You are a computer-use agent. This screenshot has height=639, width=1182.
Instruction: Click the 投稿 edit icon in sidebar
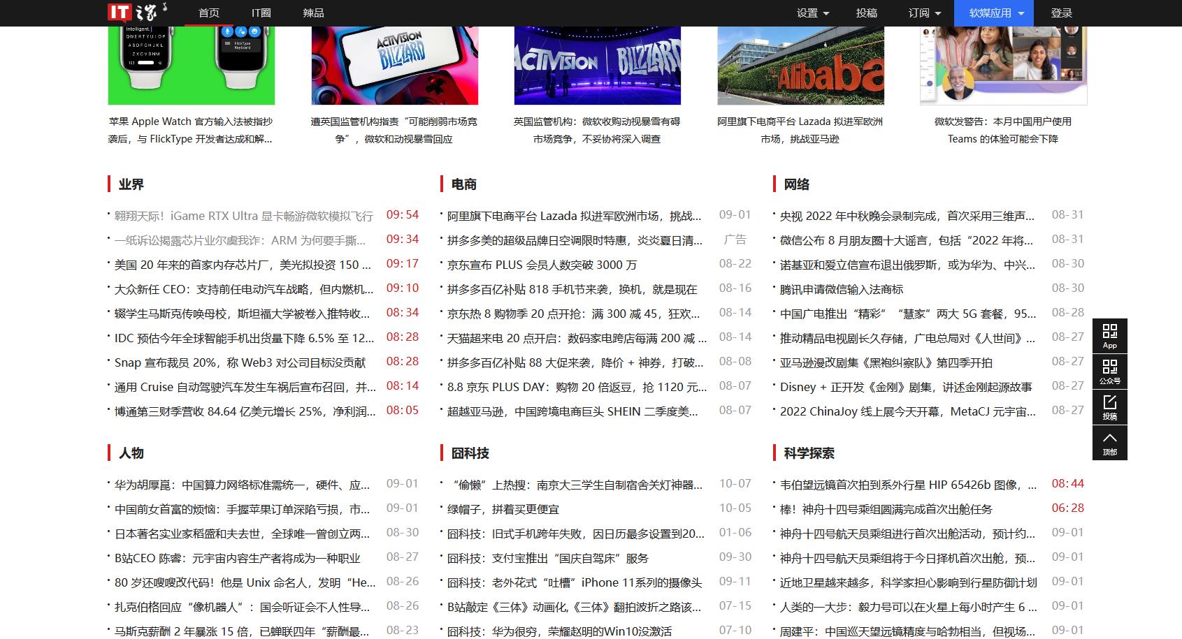point(1110,407)
